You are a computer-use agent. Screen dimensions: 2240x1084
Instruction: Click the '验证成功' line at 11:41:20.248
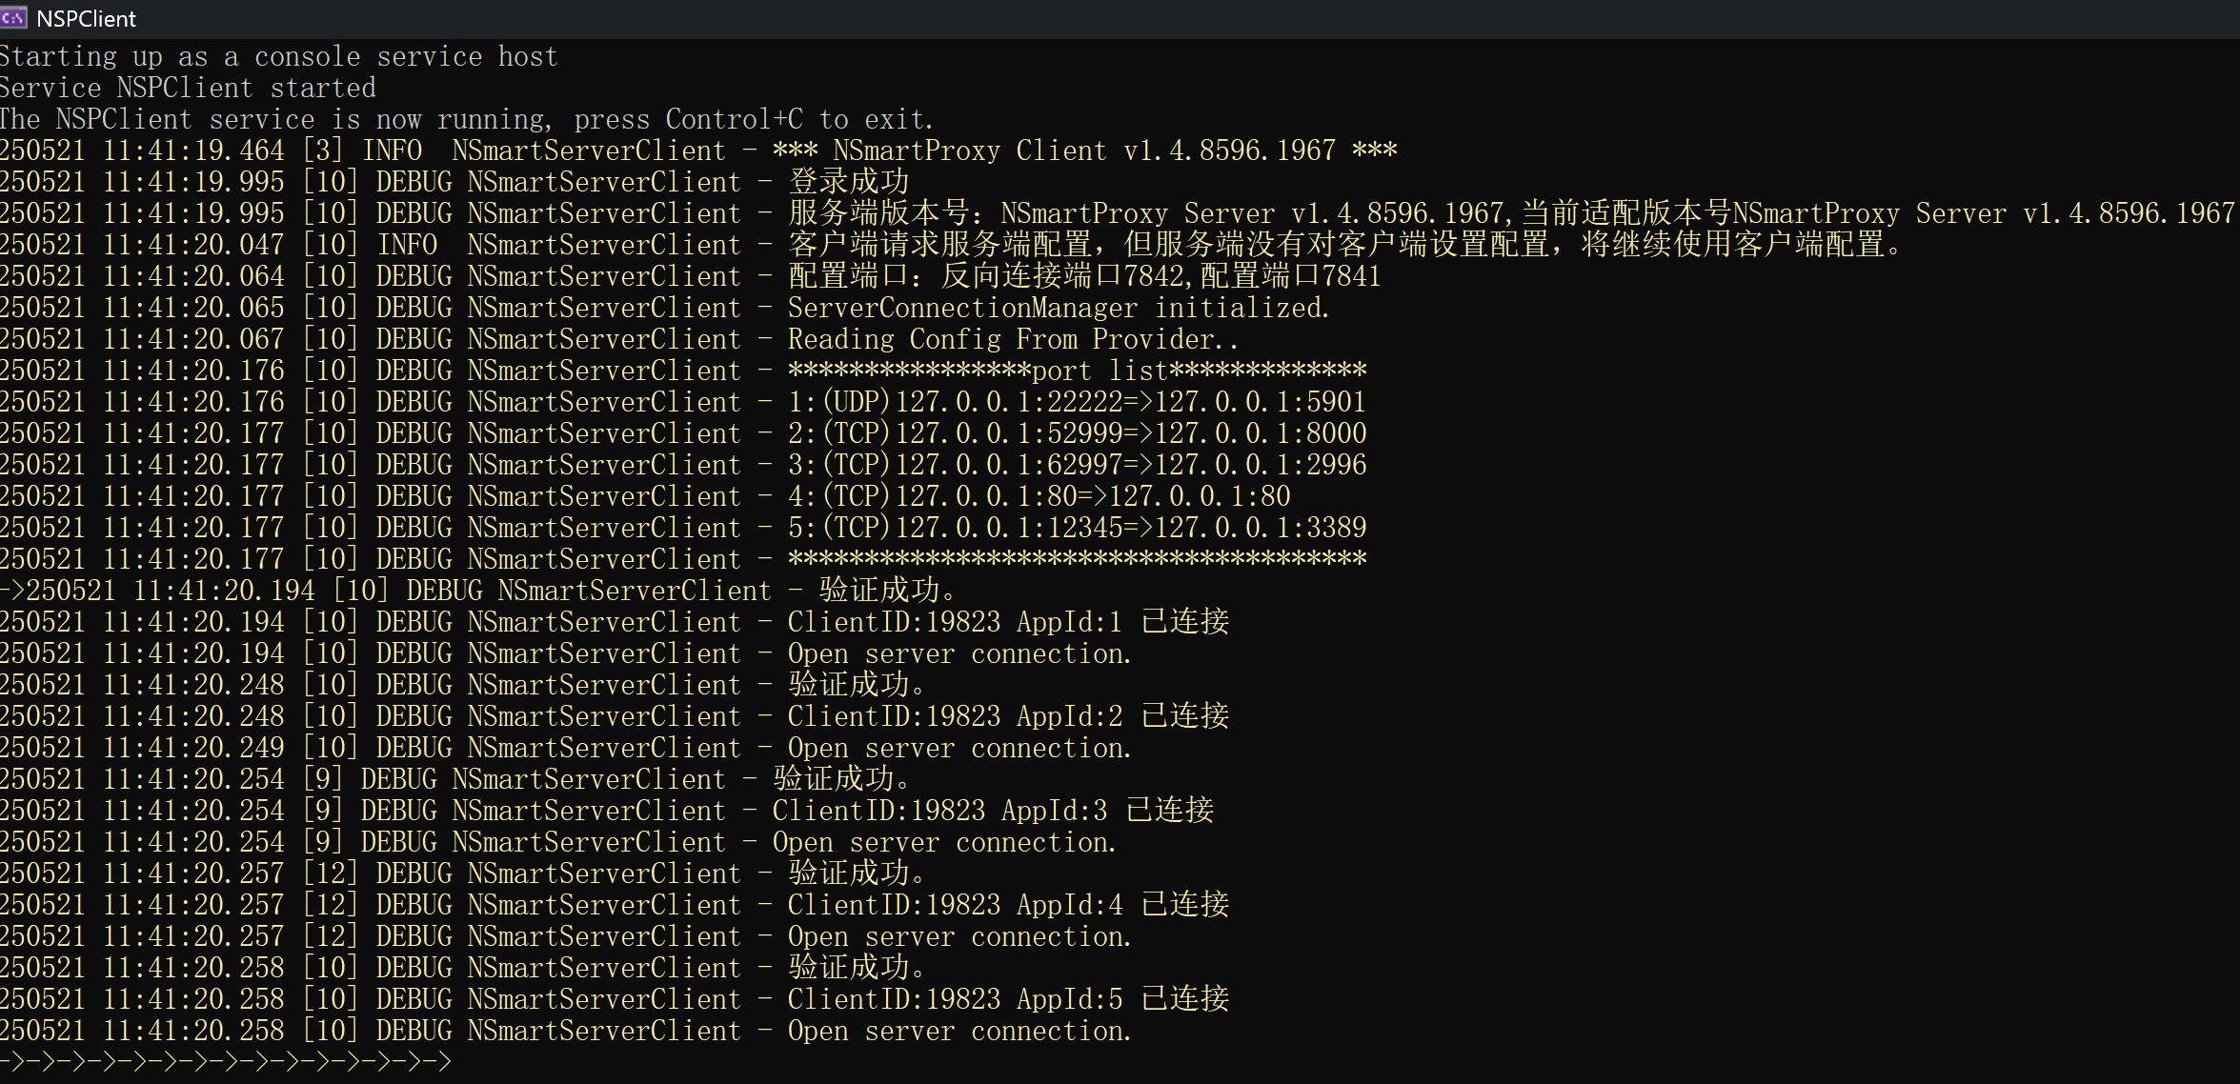(x=463, y=686)
